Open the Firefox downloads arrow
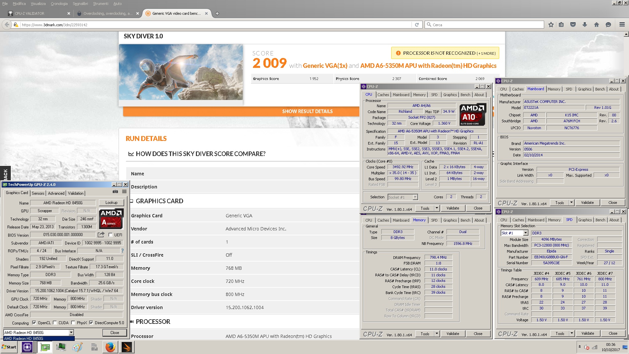This screenshot has width=629, height=354. [585, 25]
